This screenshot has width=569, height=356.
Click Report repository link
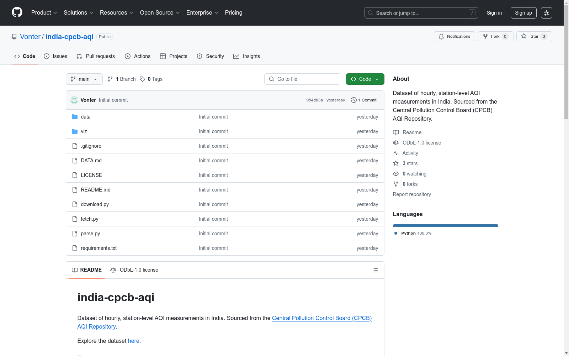point(412,194)
